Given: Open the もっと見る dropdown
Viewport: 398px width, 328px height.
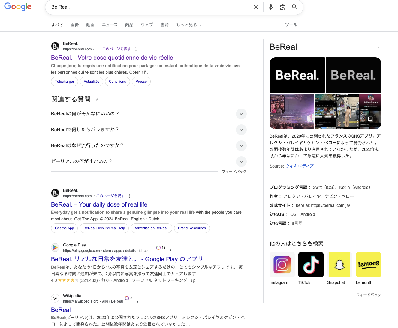Looking at the screenshot, I should point(189,25).
